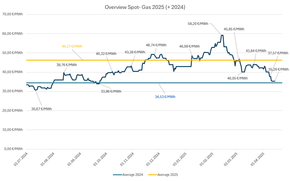Select the 40,05 €/MWh data label
This screenshot has height=181, width=290.
(237, 78)
